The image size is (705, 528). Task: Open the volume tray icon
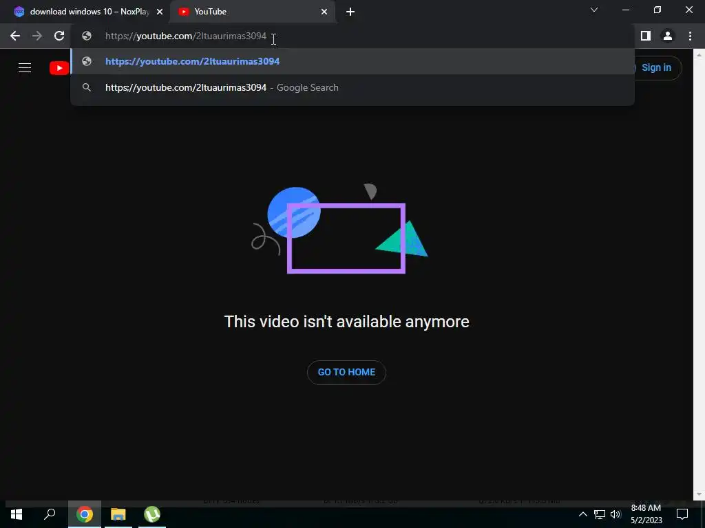(x=615, y=514)
